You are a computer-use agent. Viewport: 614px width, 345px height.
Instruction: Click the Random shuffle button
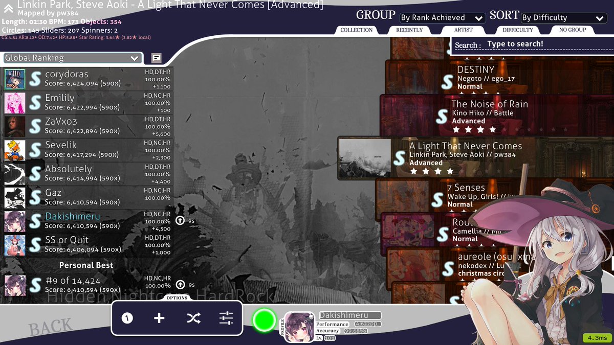[193, 318]
